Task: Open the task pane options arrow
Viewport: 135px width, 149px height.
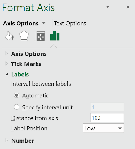Action: [x=108, y=7]
